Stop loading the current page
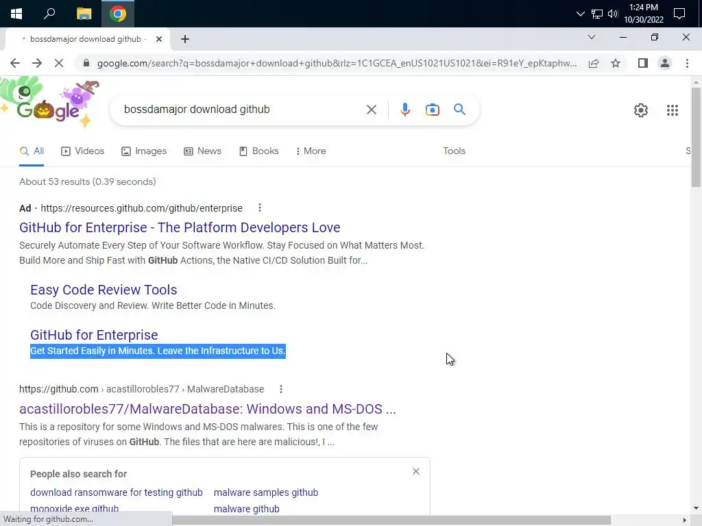 pyautogui.click(x=59, y=63)
